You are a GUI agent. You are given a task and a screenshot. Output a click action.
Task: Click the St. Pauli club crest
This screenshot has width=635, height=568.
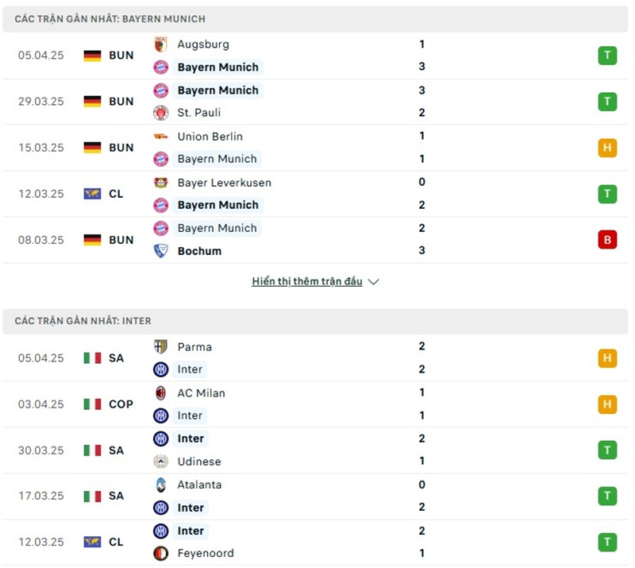(161, 113)
